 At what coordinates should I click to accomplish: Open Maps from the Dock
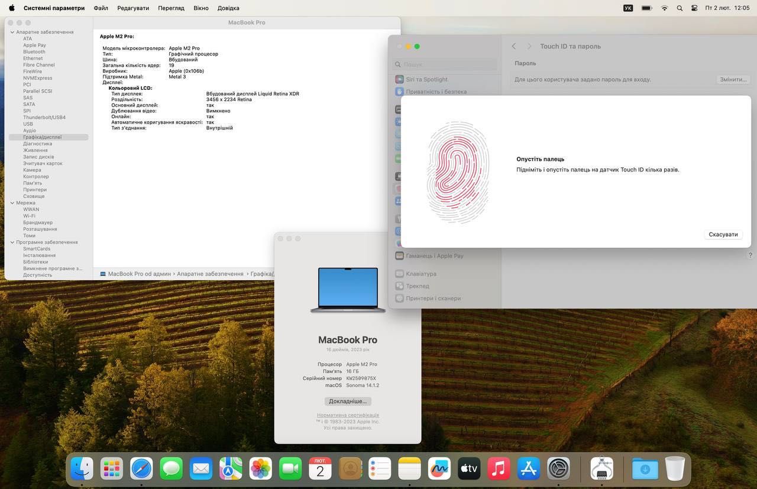tap(231, 469)
